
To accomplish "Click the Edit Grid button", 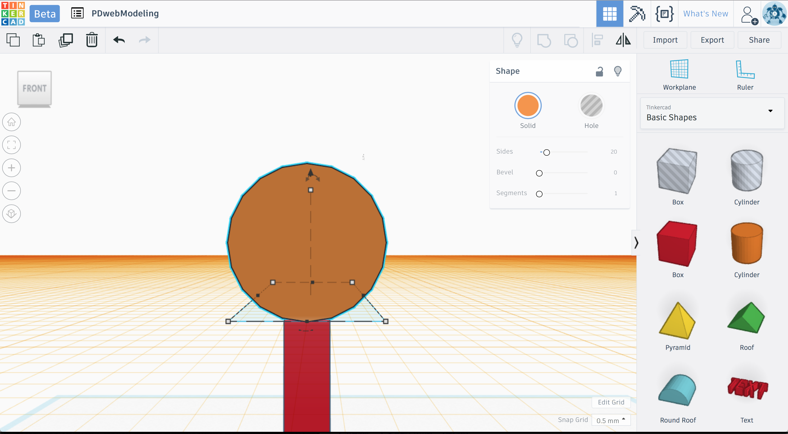I will (611, 402).
